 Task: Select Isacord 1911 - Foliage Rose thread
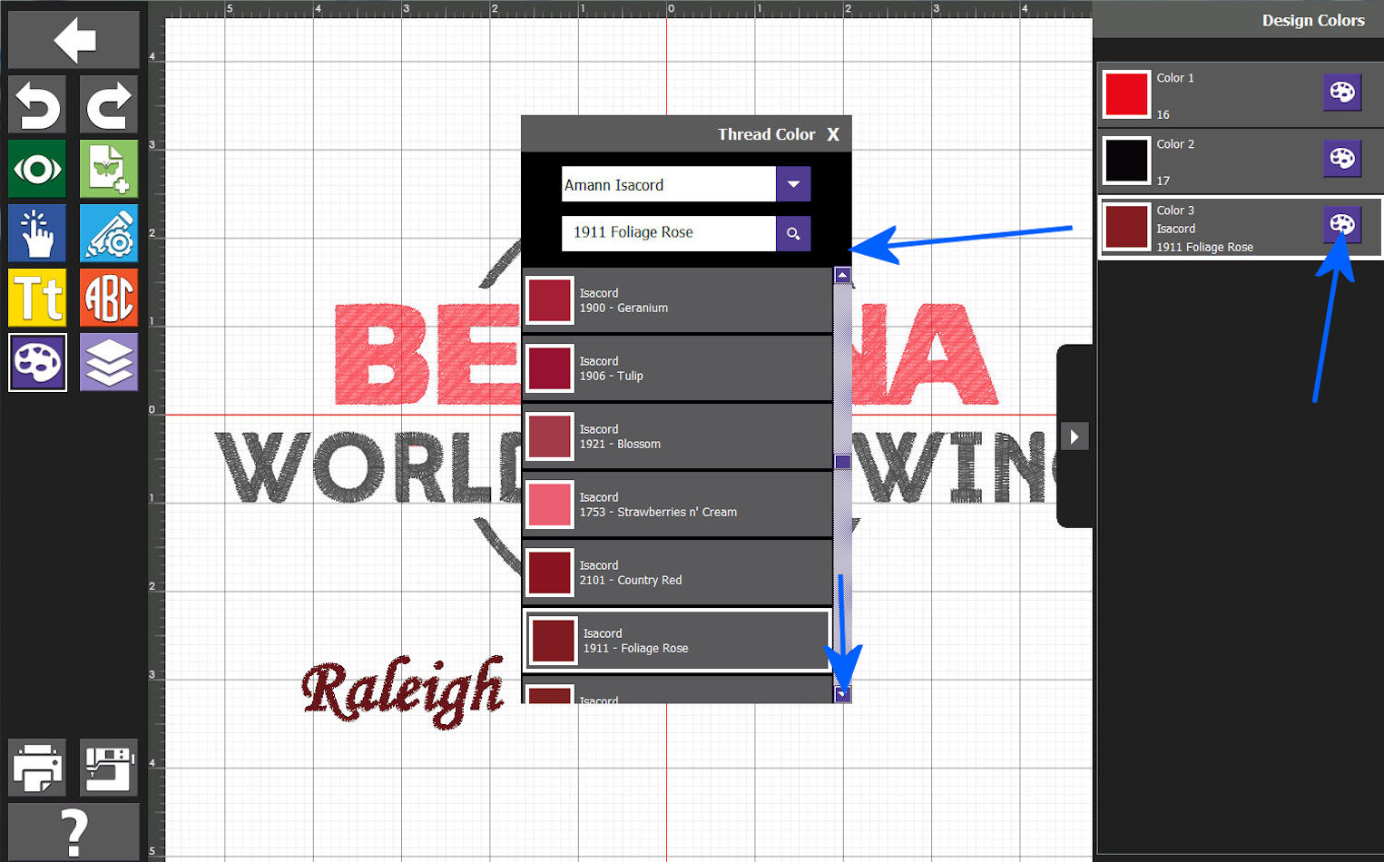(677, 641)
